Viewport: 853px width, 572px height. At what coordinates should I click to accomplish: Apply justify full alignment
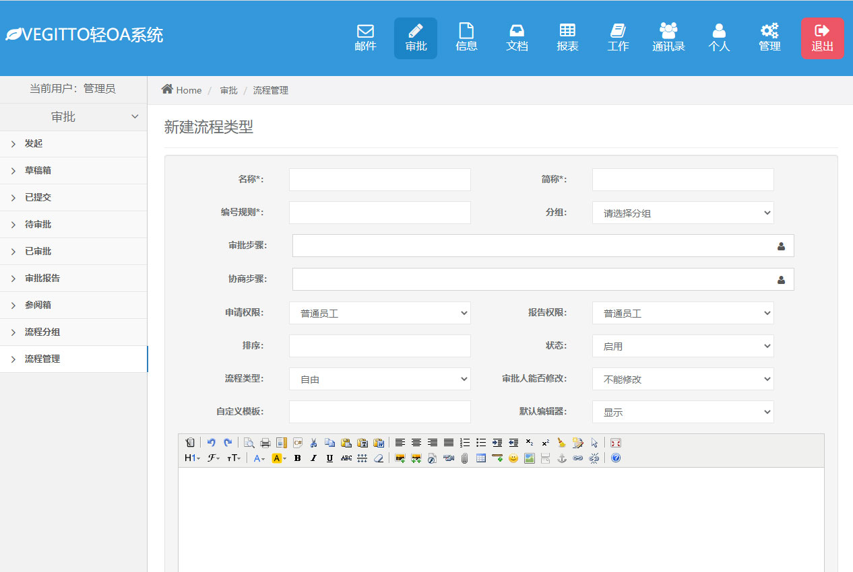pos(449,443)
